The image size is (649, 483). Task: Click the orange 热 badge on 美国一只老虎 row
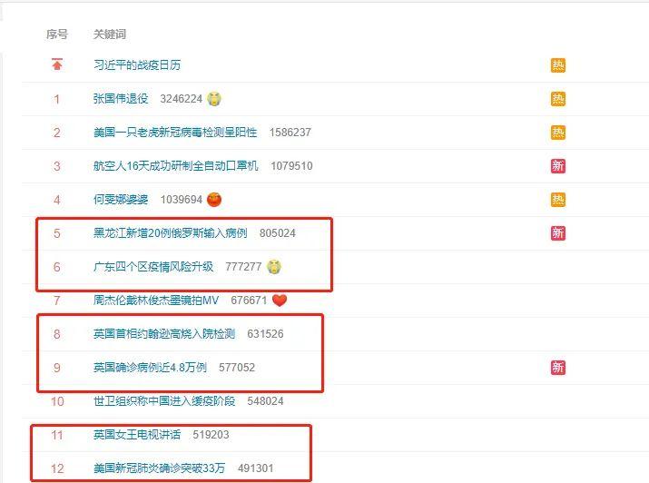[x=558, y=133]
